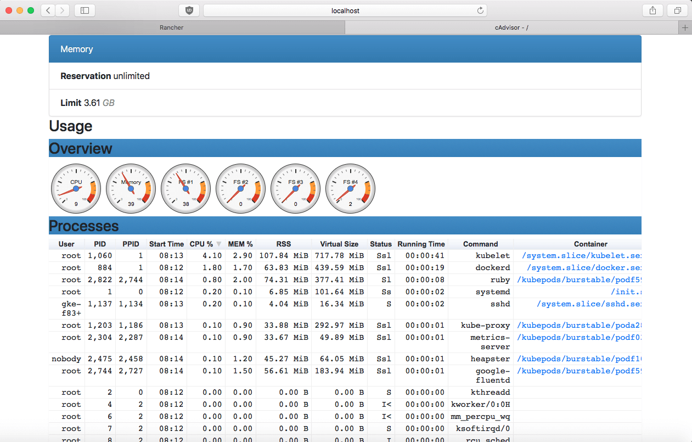
Task: Sort processes by the MEM % column
Action: [240, 244]
